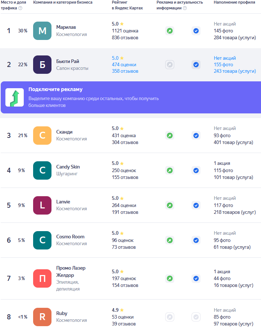261x333 pixels.
Task: Click the orange Сканди avatar tile
Action: 42,135
